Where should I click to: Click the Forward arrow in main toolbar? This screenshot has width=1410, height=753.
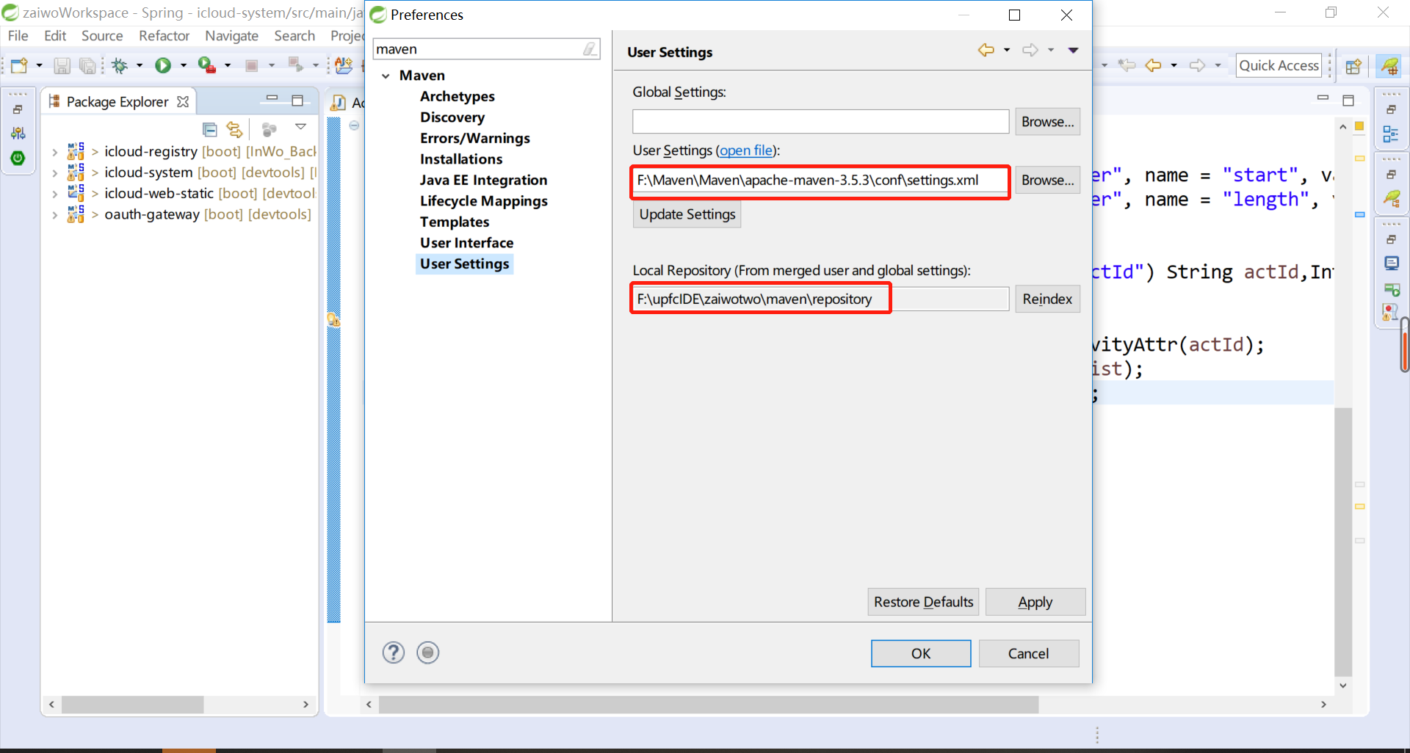1198,65
